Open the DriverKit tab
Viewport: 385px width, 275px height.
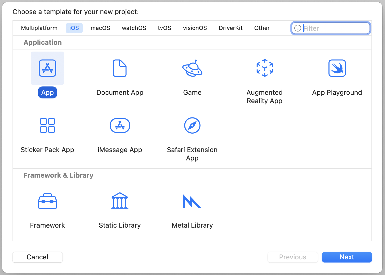(x=231, y=28)
